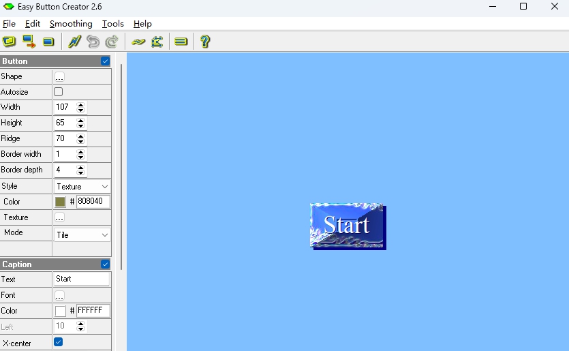This screenshot has width=569, height=351.
Task: Click the lightning bolt toolbar icon
Action: click(x=74, y=42)
